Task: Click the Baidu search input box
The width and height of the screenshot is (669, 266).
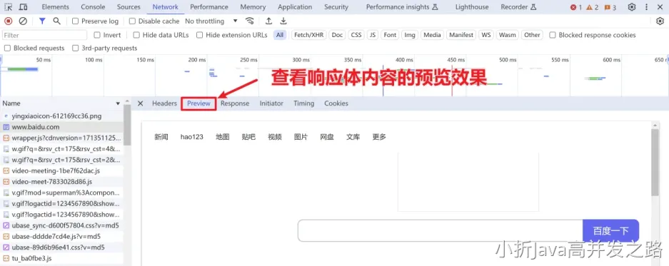Action: (x=441, y=230)
